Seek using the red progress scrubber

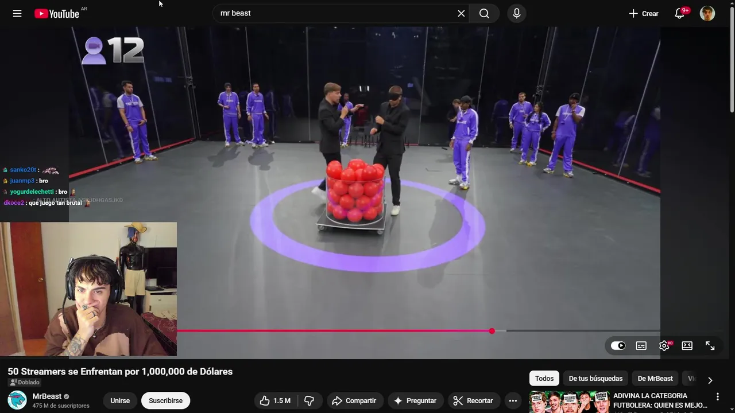(x=492, y=331)
